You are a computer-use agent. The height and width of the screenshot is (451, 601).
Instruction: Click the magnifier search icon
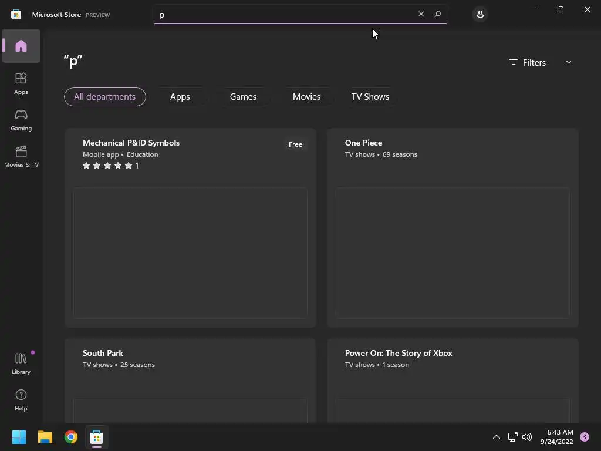pyautogui.click(x=438, y=14)
